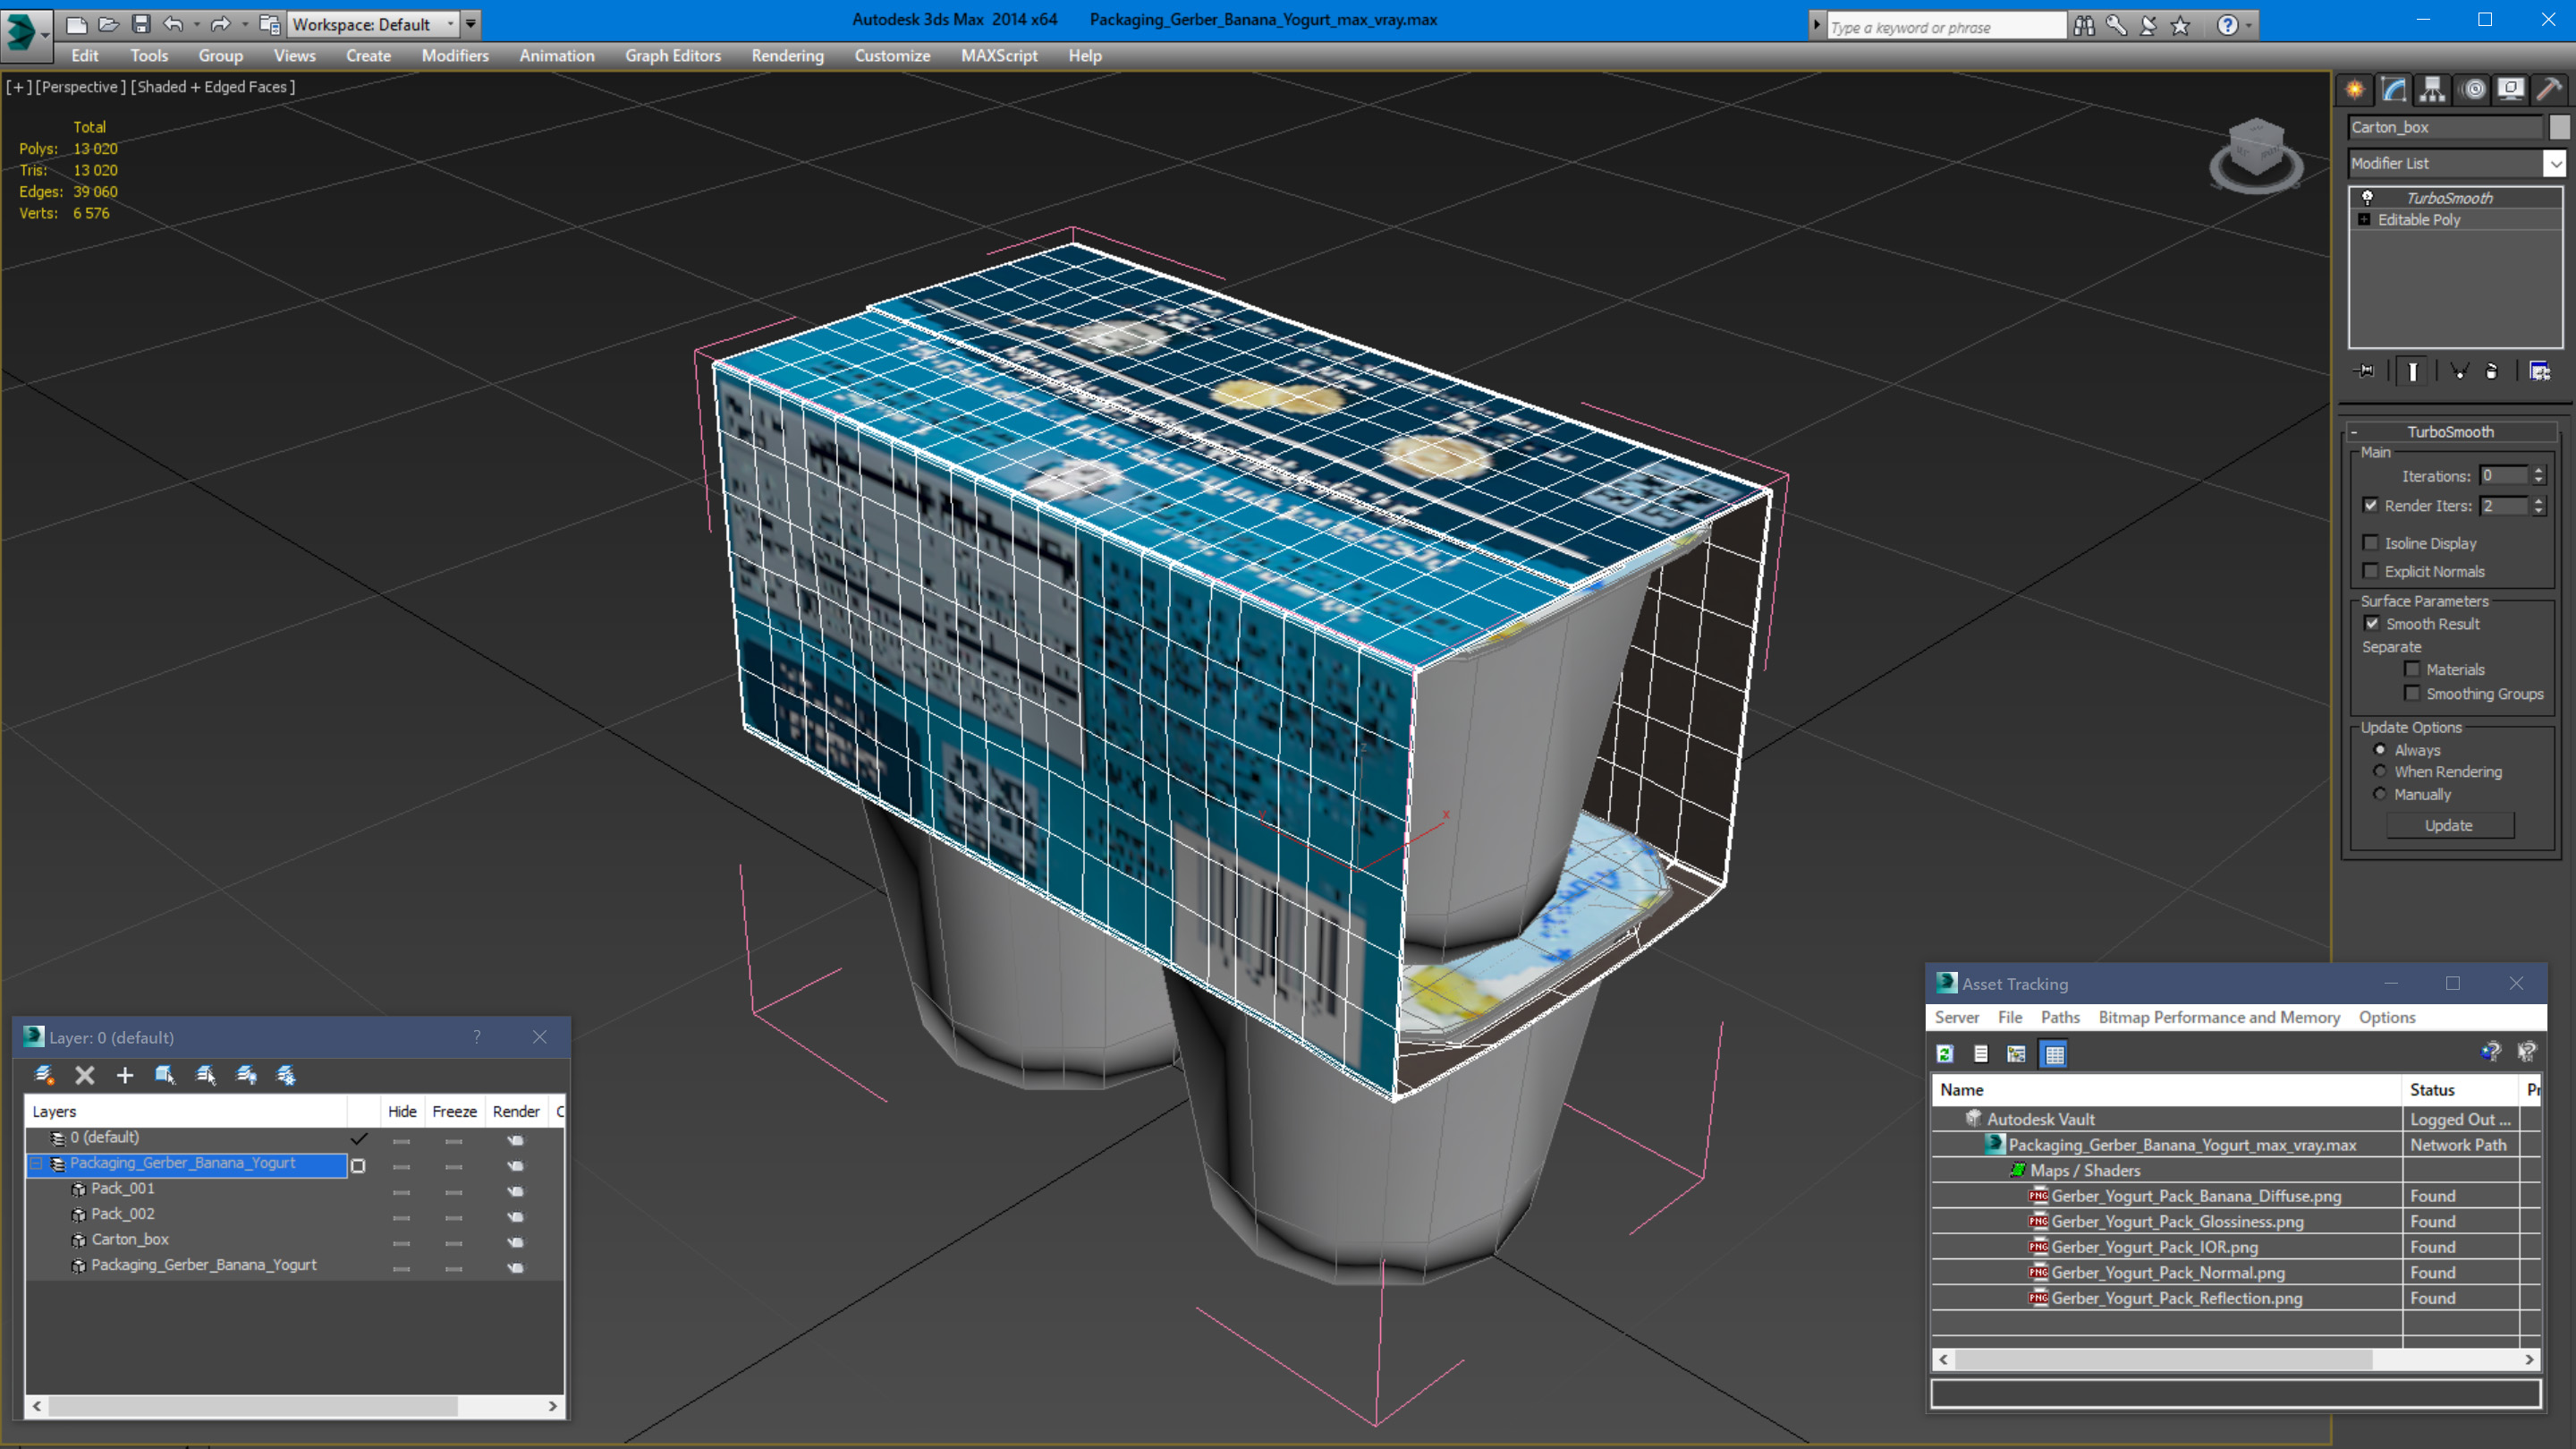Toggle the TurboSmooth lightbulb in modifier stack
2576x1449 pixels.
coord(2367,197)
